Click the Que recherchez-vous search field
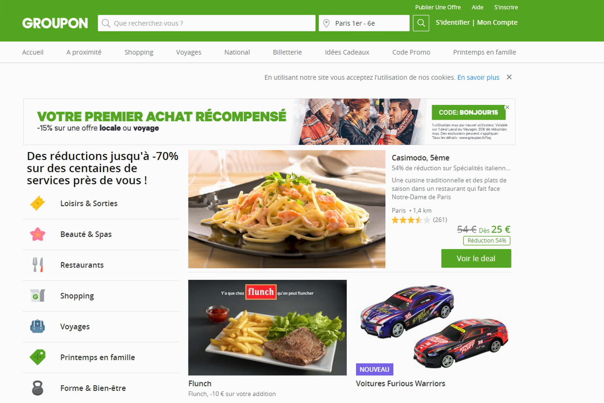The height and width of the screenshot is (403, 604). (207, 23)
